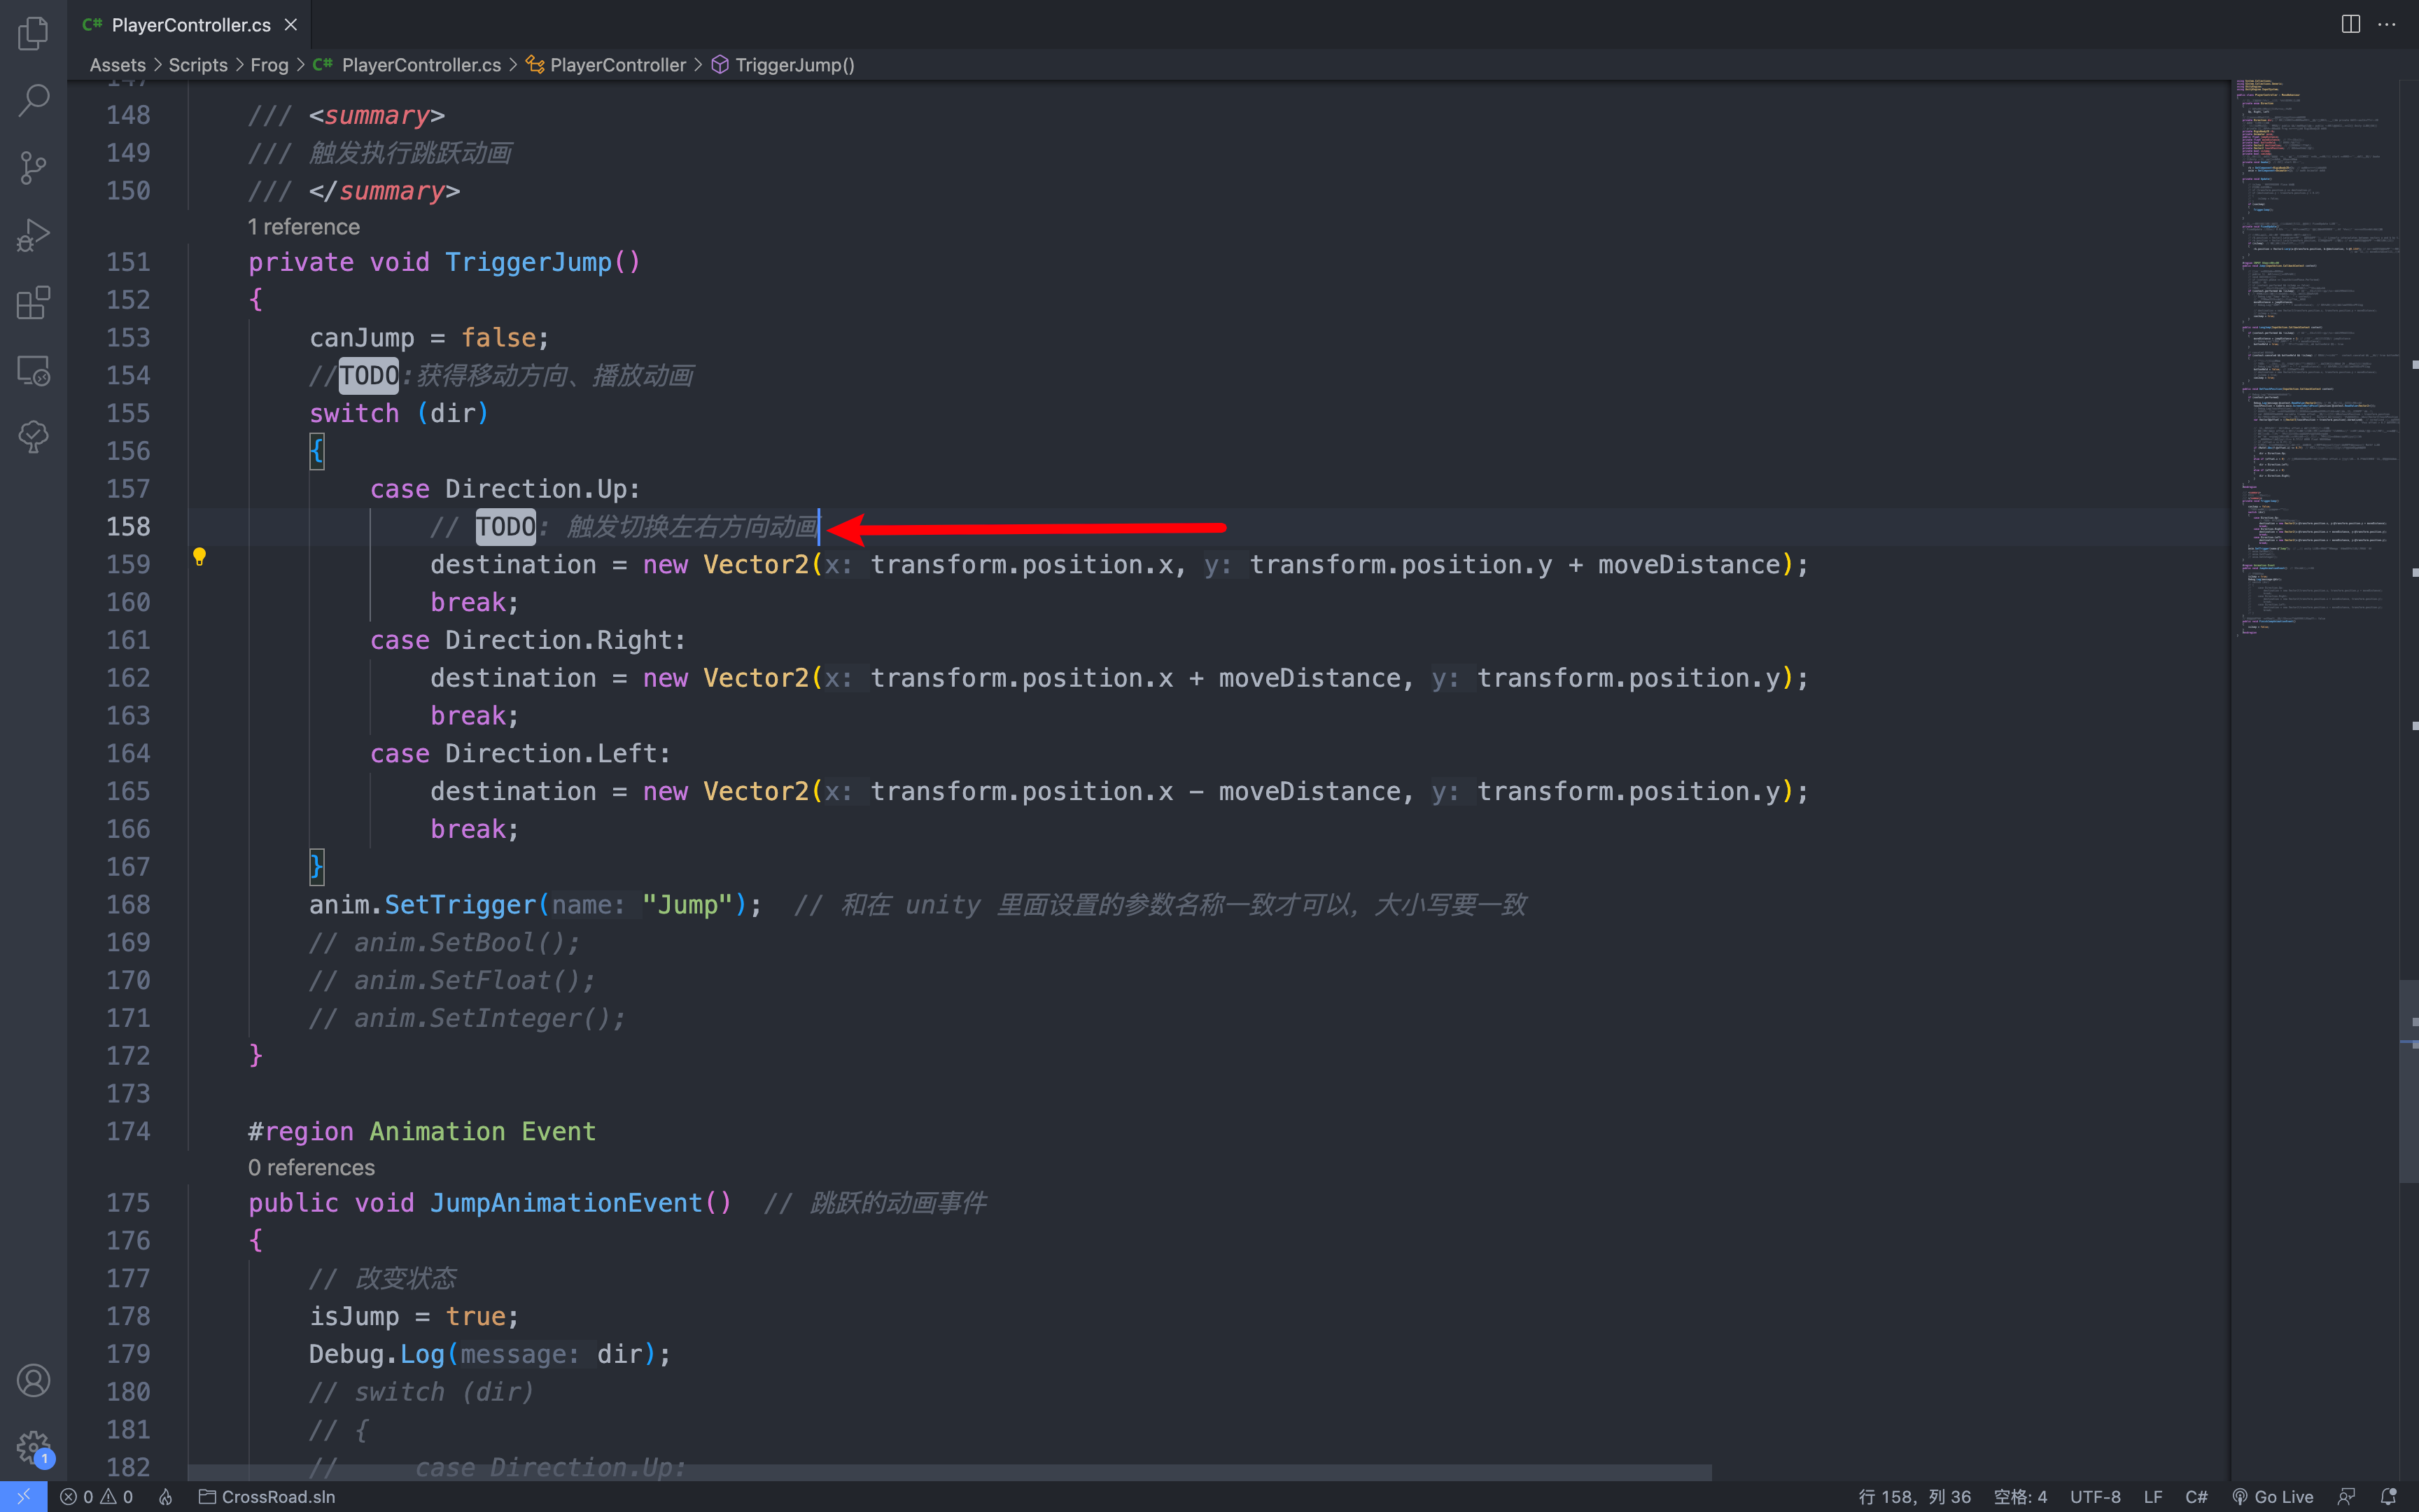Split the editor to the right
This screenshot has height=1512, width=2419.
point(2351,24)
